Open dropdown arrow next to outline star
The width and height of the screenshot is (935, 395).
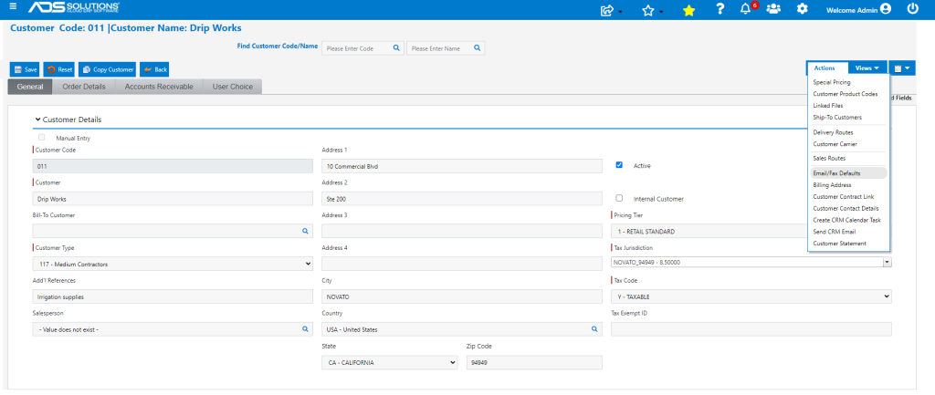(x=661, y=11)
